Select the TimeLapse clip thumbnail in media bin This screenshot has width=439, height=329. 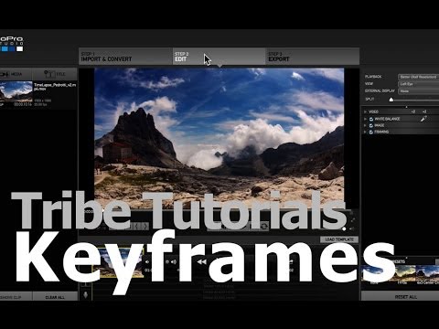[x=16, y=91]
